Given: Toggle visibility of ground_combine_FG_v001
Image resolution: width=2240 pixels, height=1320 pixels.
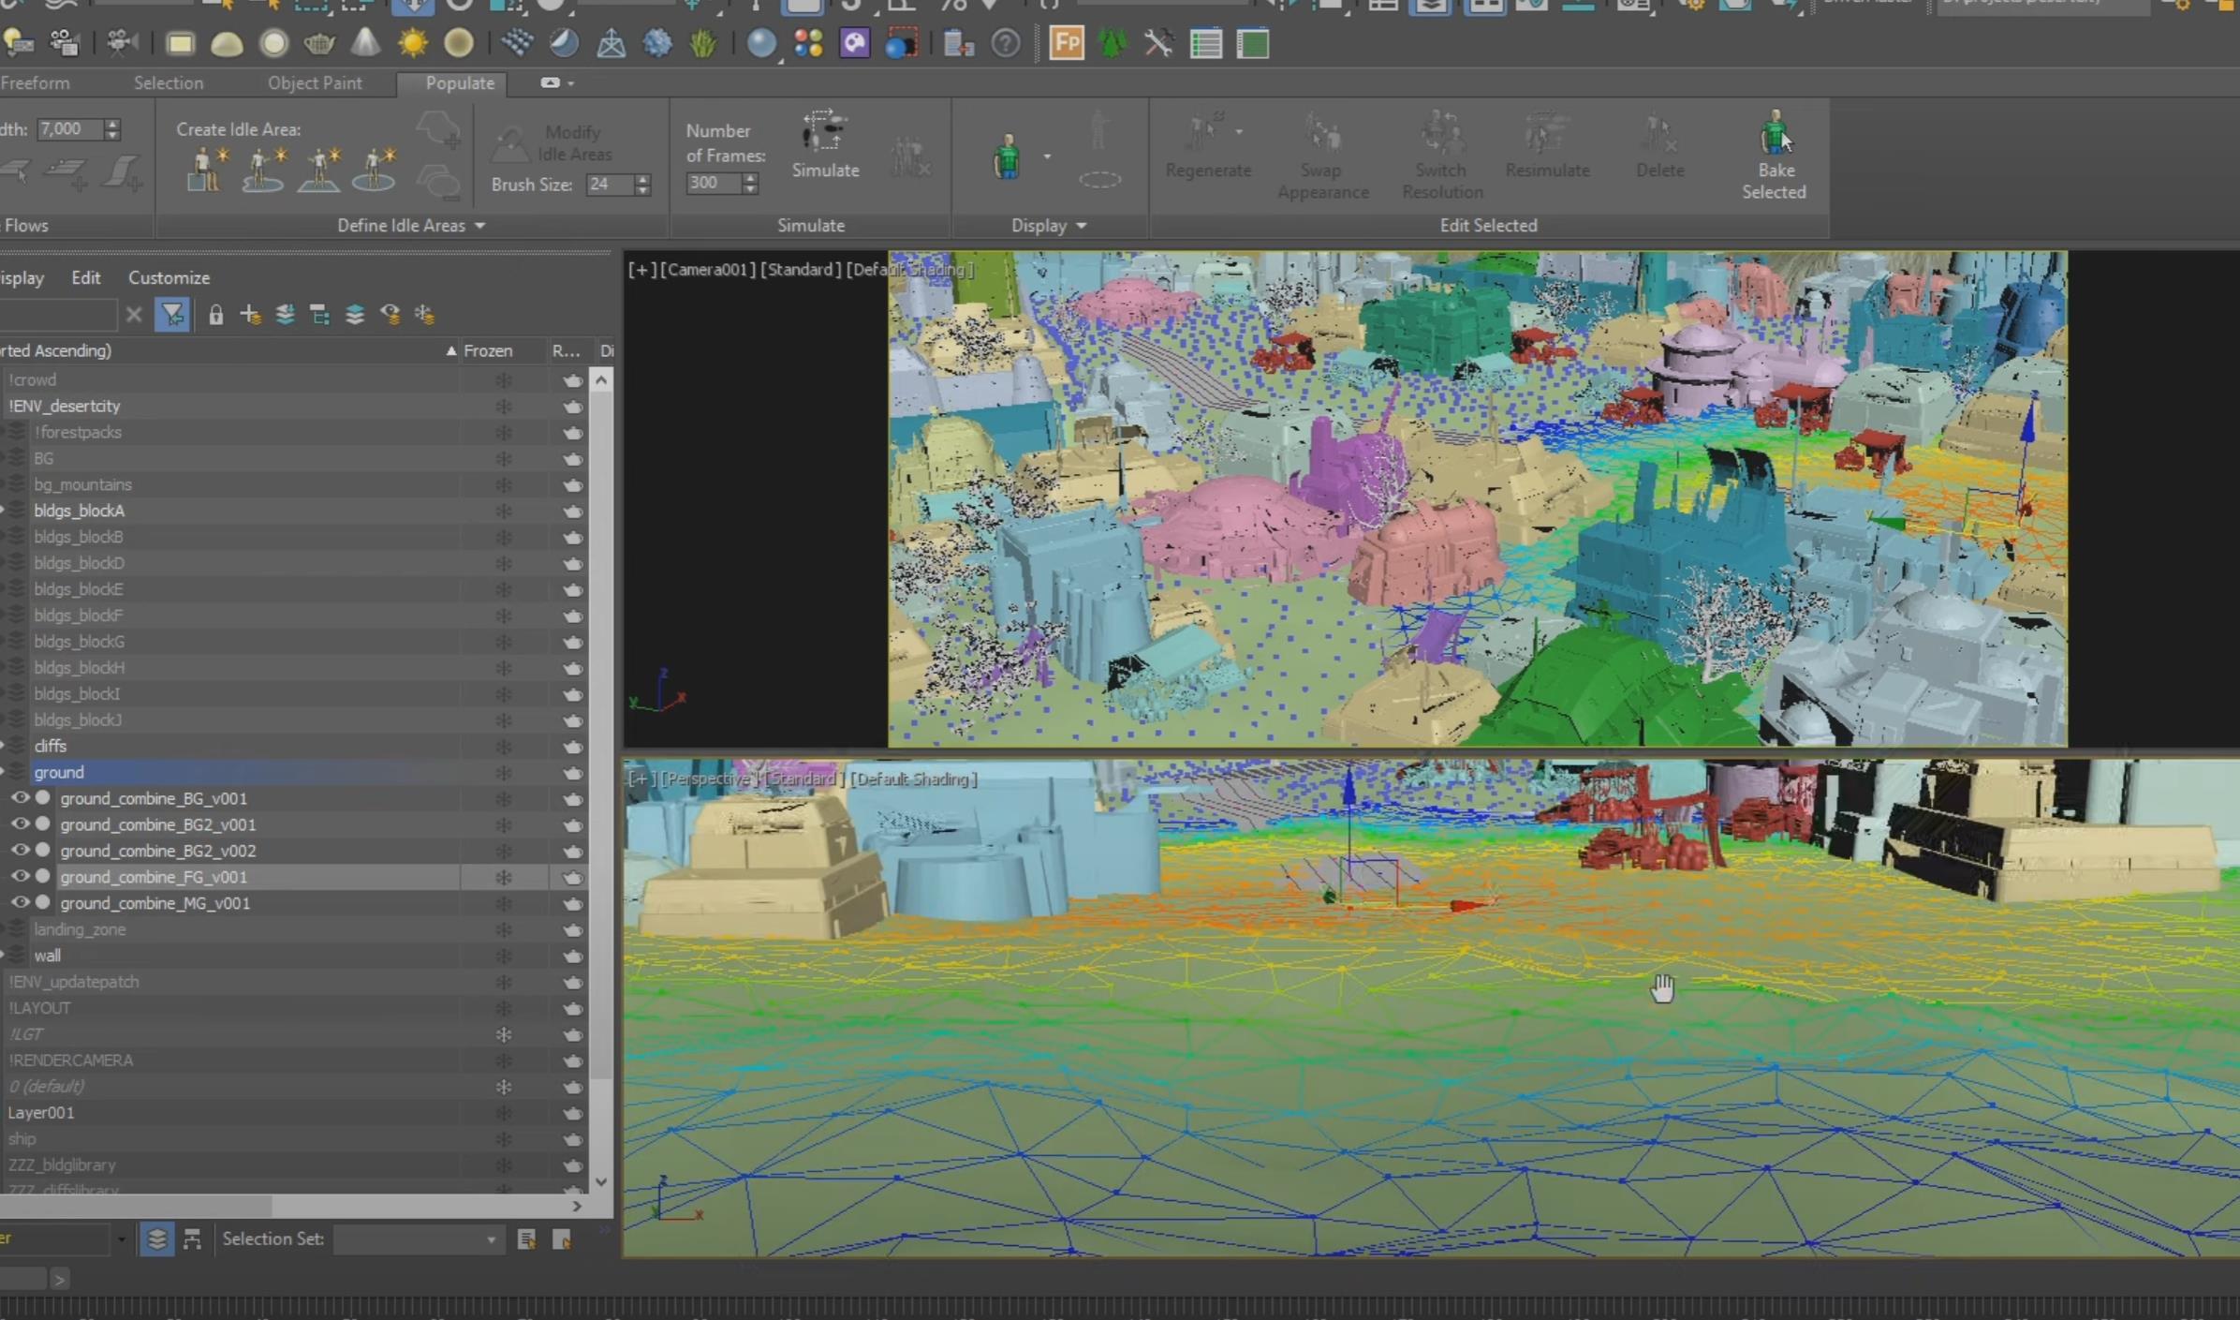Looking at the screenshot, I should click(x=20, y=876).
